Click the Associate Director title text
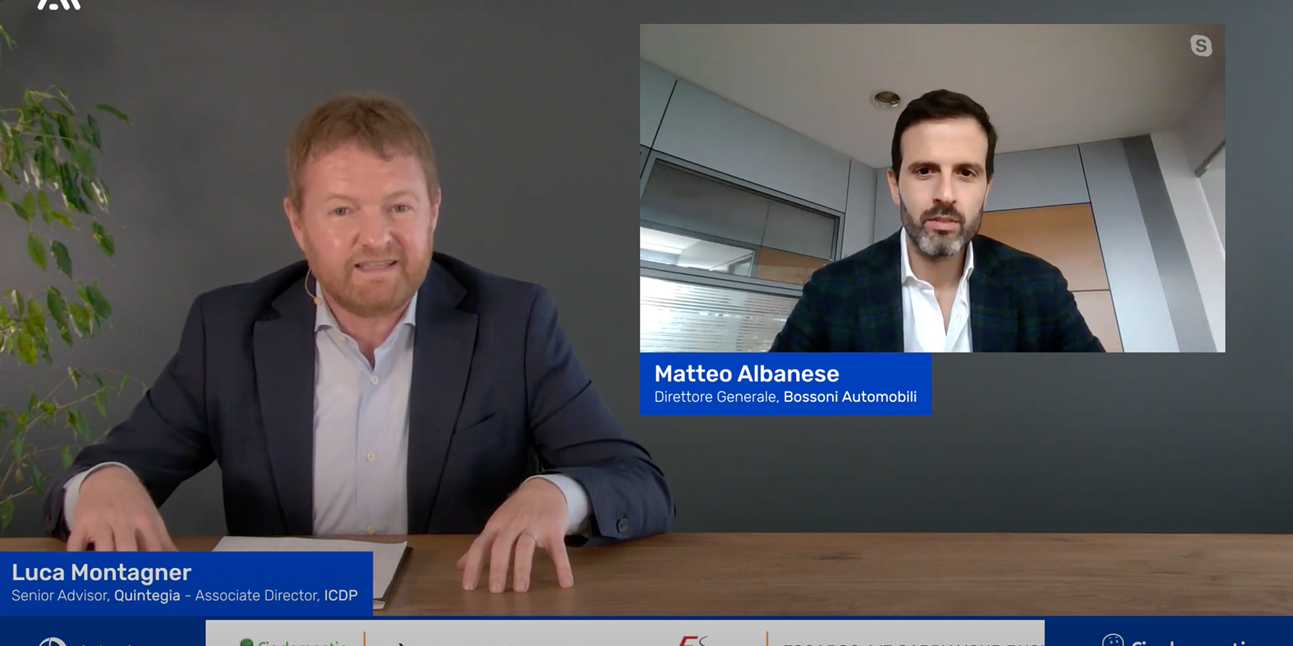 point(257,596)
